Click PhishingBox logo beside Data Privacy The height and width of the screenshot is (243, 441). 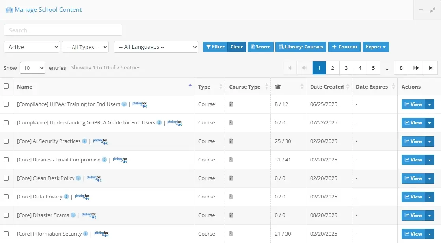[x=82, y=197]
